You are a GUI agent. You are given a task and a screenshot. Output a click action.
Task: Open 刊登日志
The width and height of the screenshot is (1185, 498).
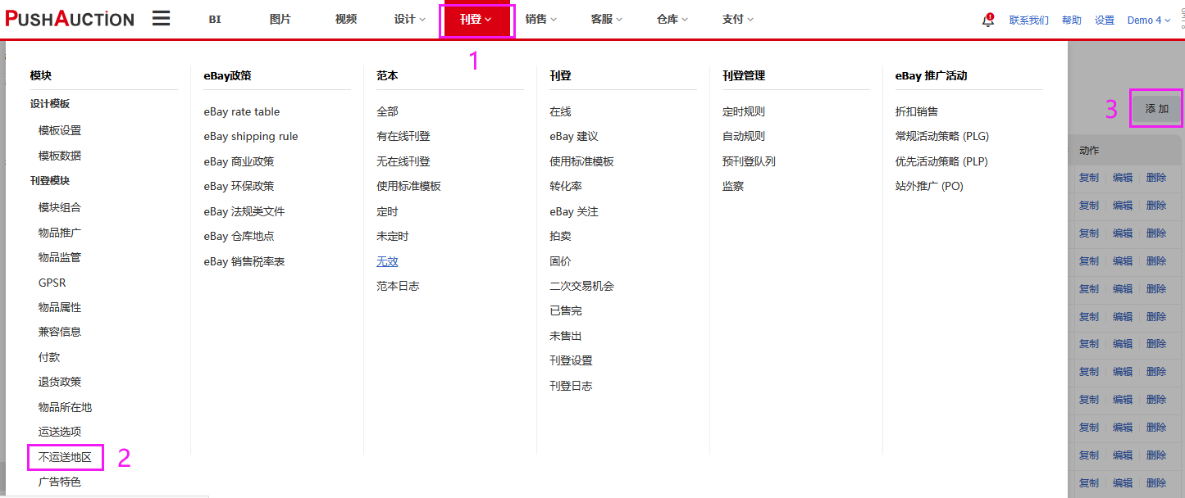point(571,386)
